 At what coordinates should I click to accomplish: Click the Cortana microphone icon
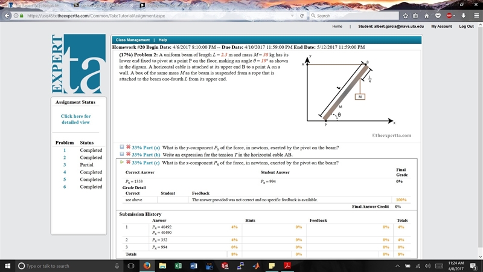coord(117,266)
